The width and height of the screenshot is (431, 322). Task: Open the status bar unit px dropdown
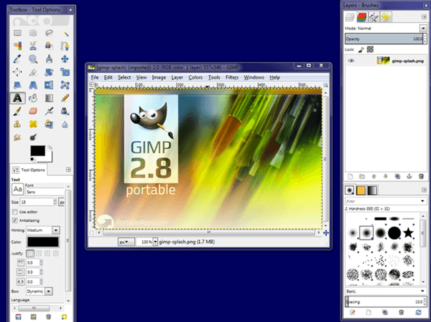point(126,242)
